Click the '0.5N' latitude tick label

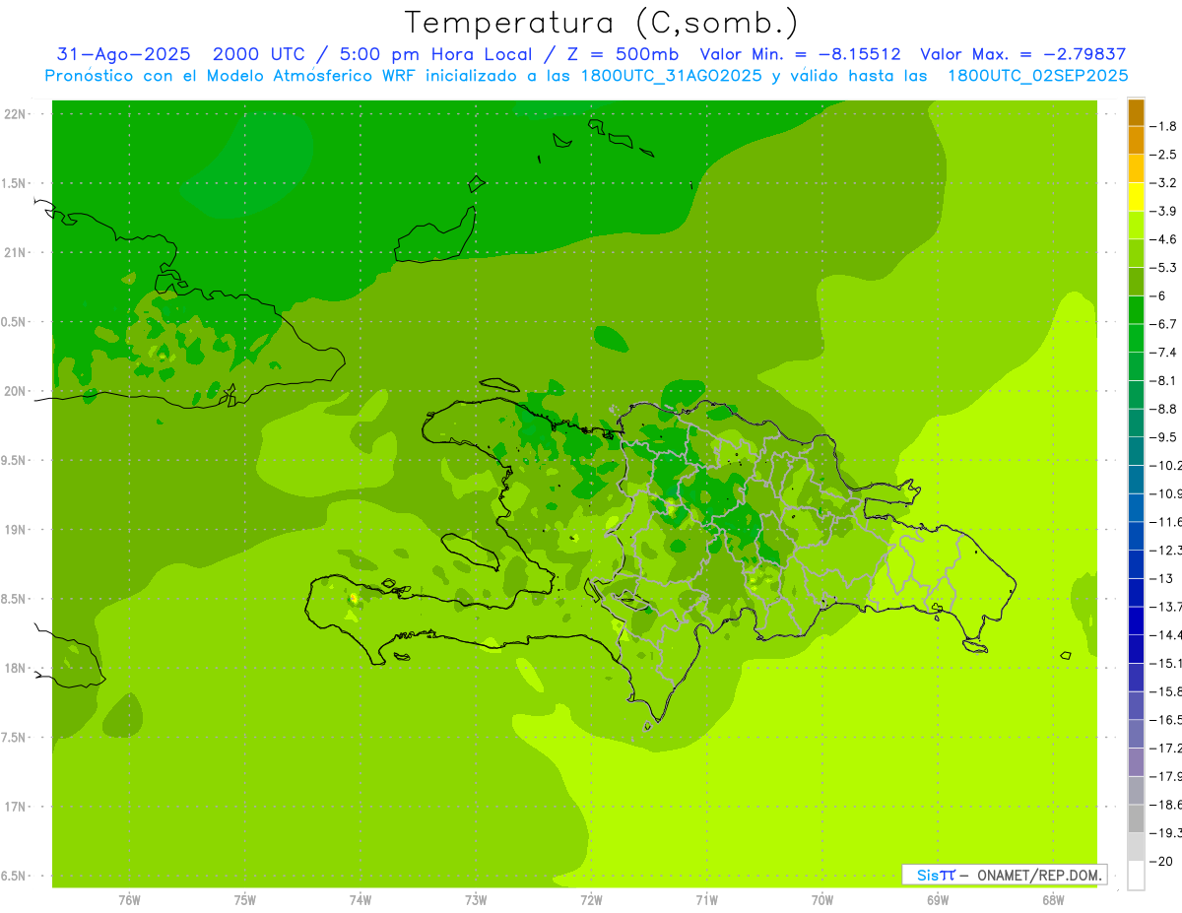[x=14, y=322]
